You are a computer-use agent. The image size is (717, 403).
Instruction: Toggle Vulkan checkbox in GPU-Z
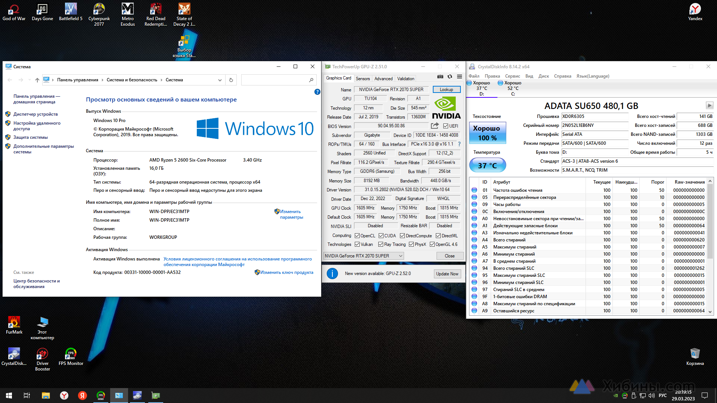357,244
